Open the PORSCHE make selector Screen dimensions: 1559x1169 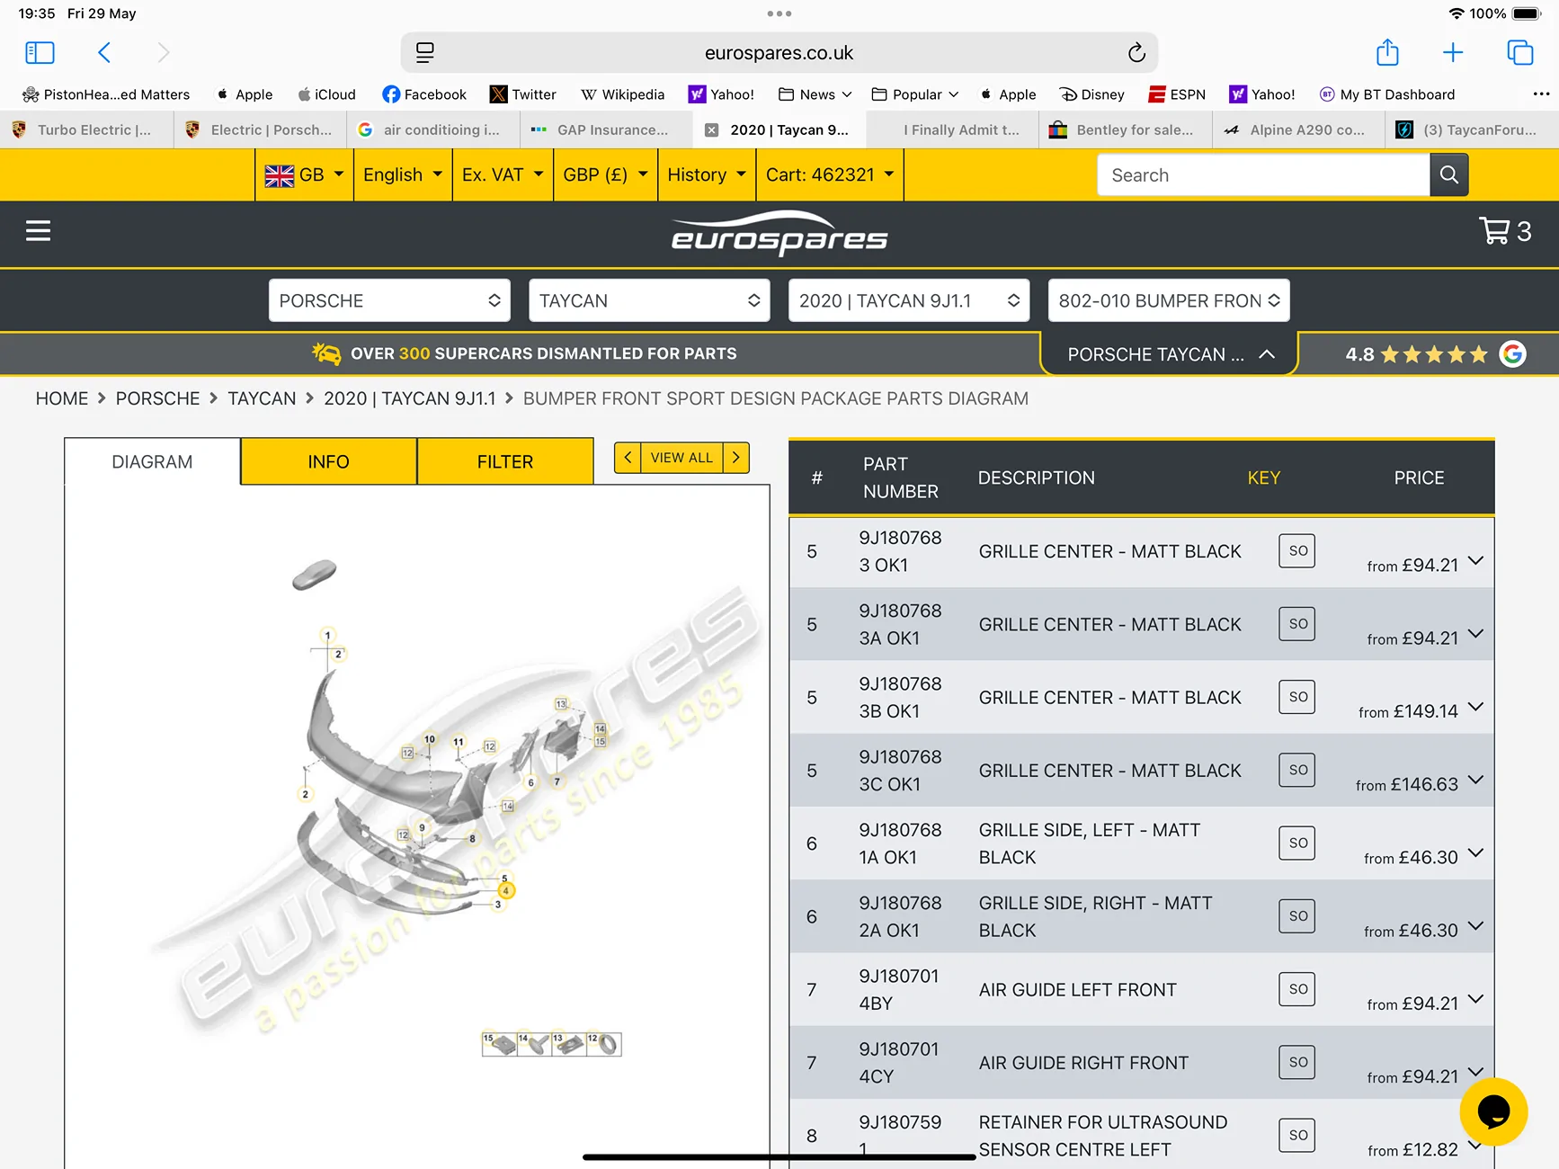389,300
